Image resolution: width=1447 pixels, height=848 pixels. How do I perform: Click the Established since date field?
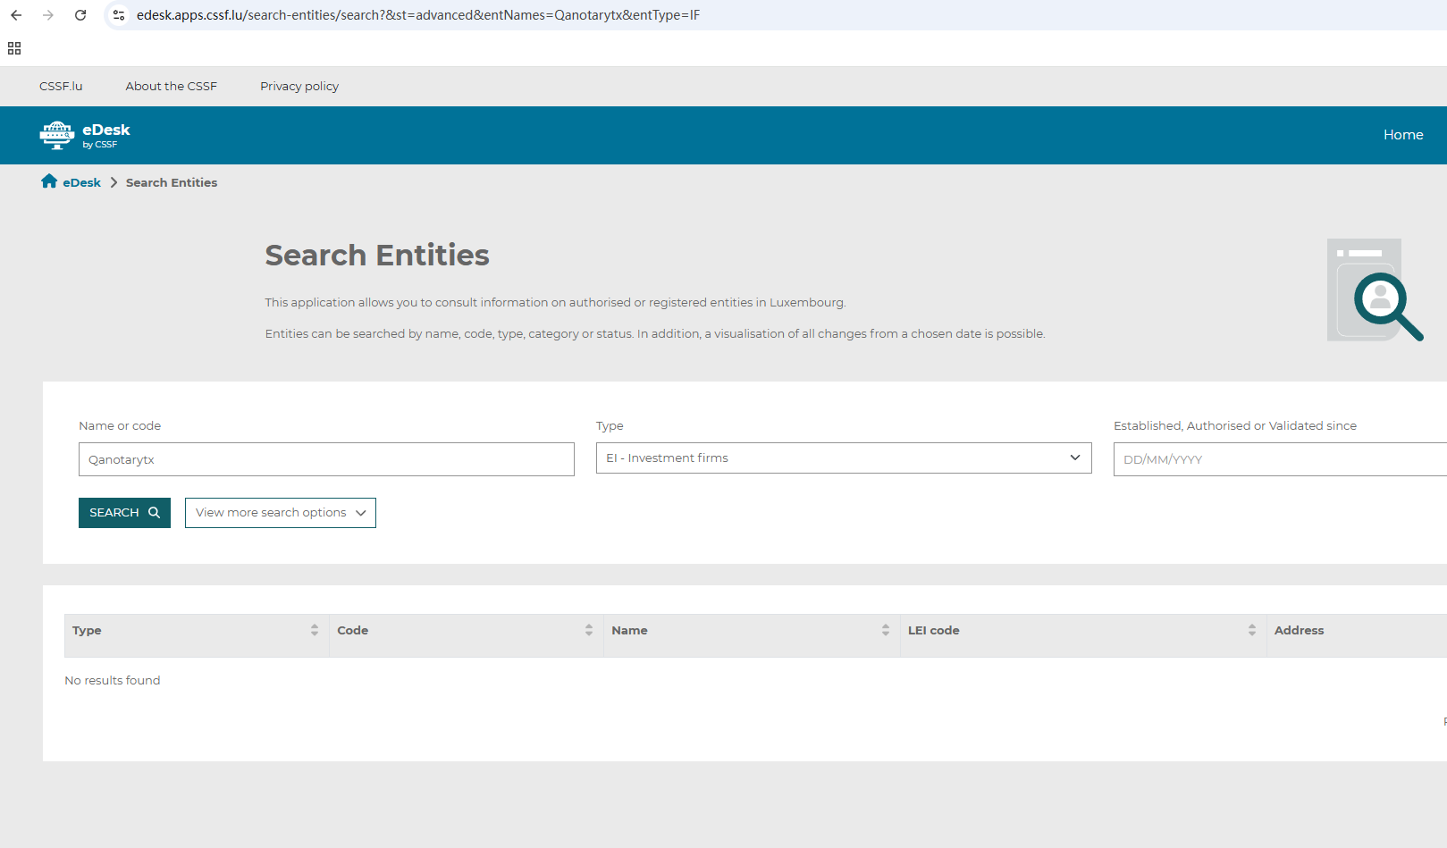tap(1278, 459)
